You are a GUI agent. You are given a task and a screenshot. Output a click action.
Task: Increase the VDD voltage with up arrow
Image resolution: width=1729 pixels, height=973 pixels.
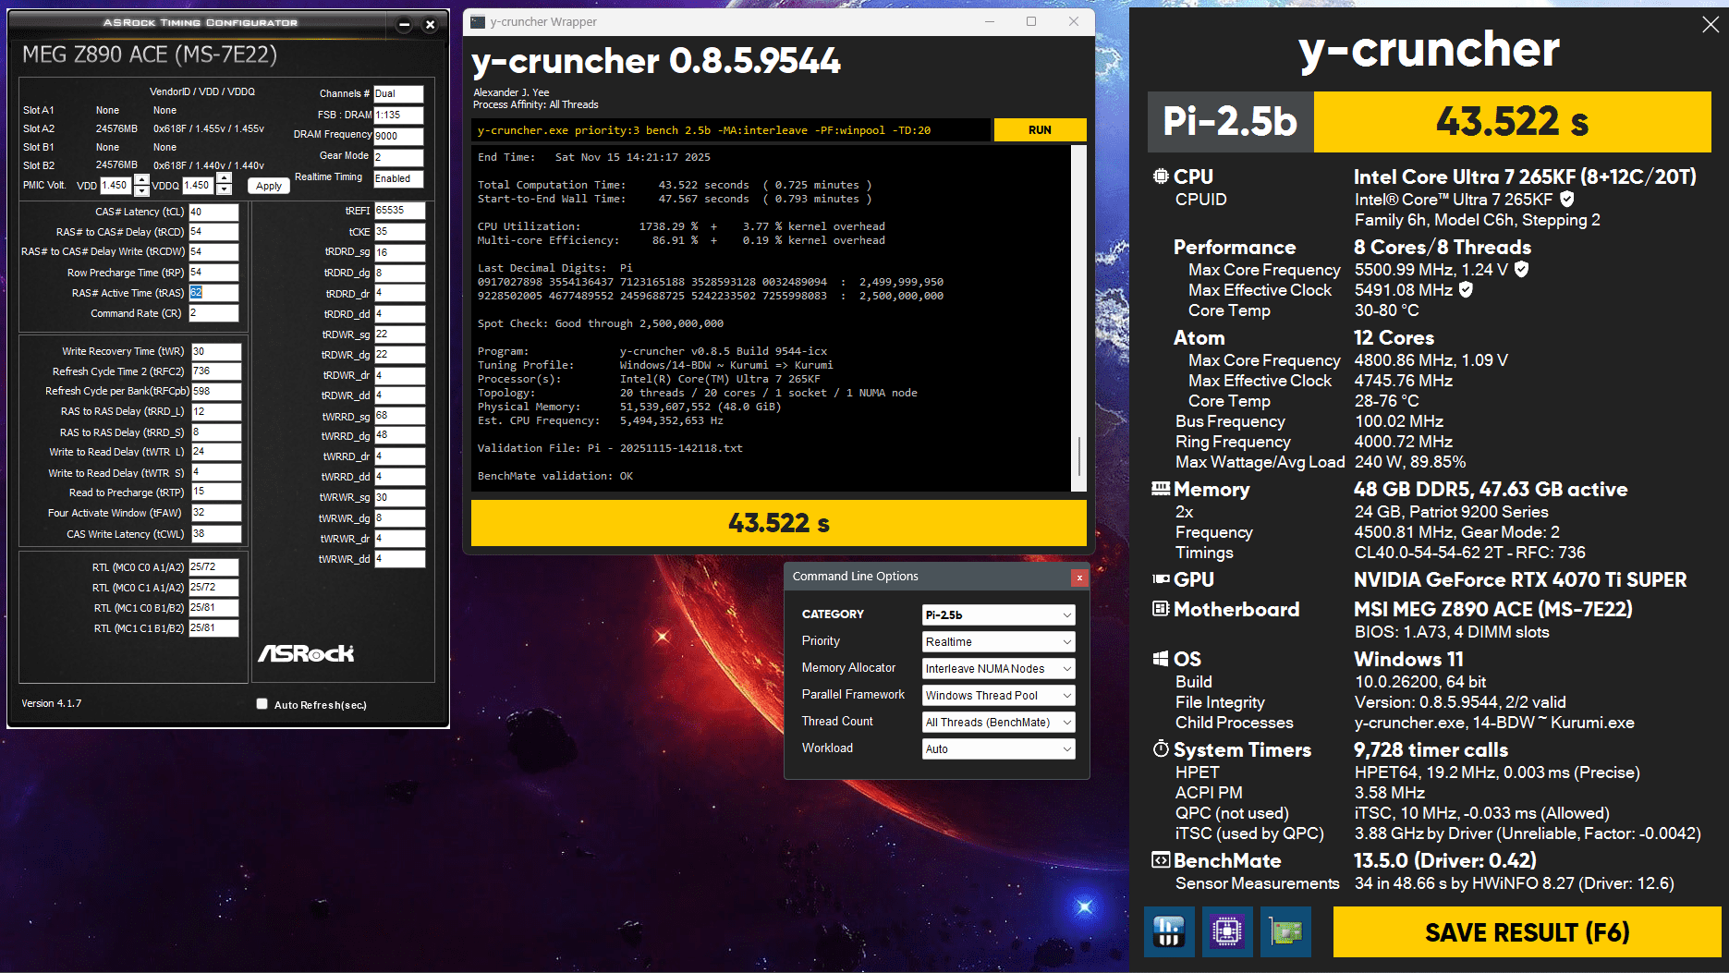click(x=141, y=179)
